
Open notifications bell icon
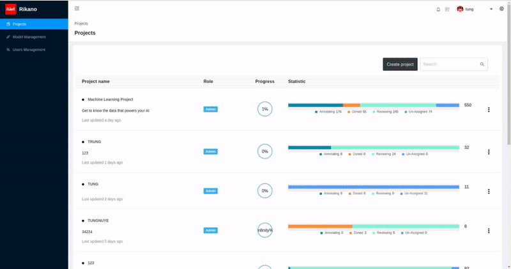[x=438, y=10]
